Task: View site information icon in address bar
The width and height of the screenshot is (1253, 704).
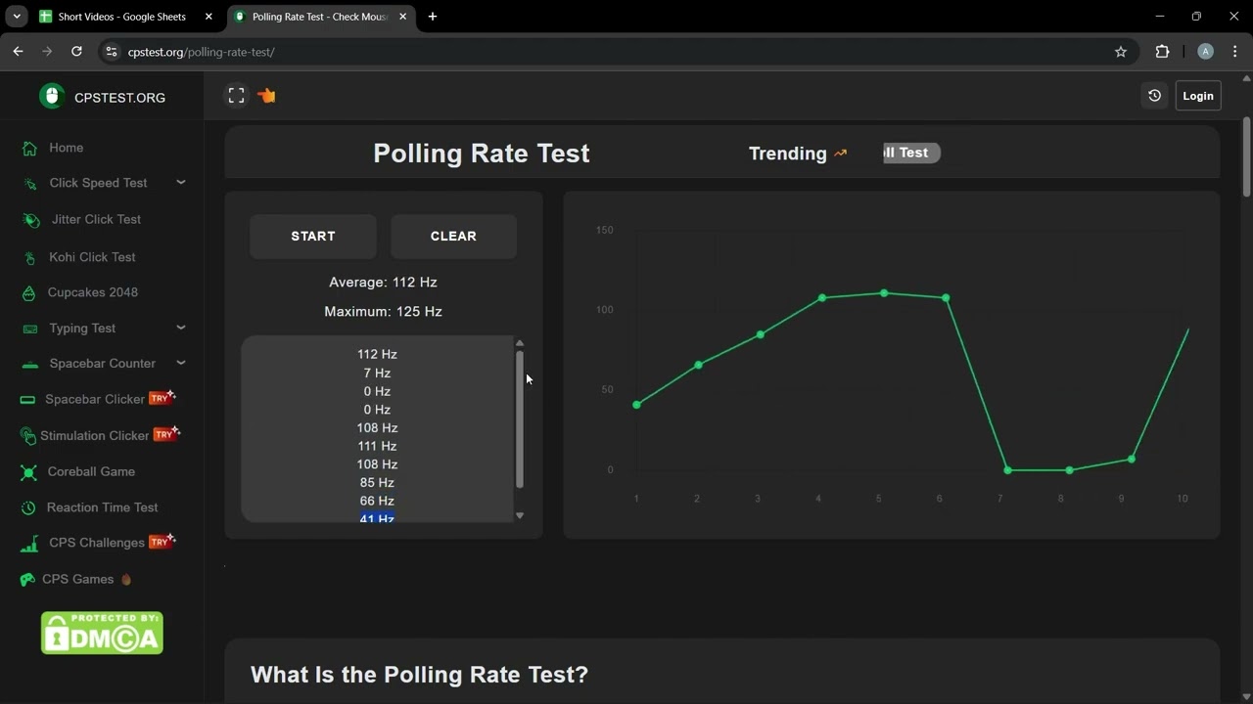Action: click(x=112, y=52)
